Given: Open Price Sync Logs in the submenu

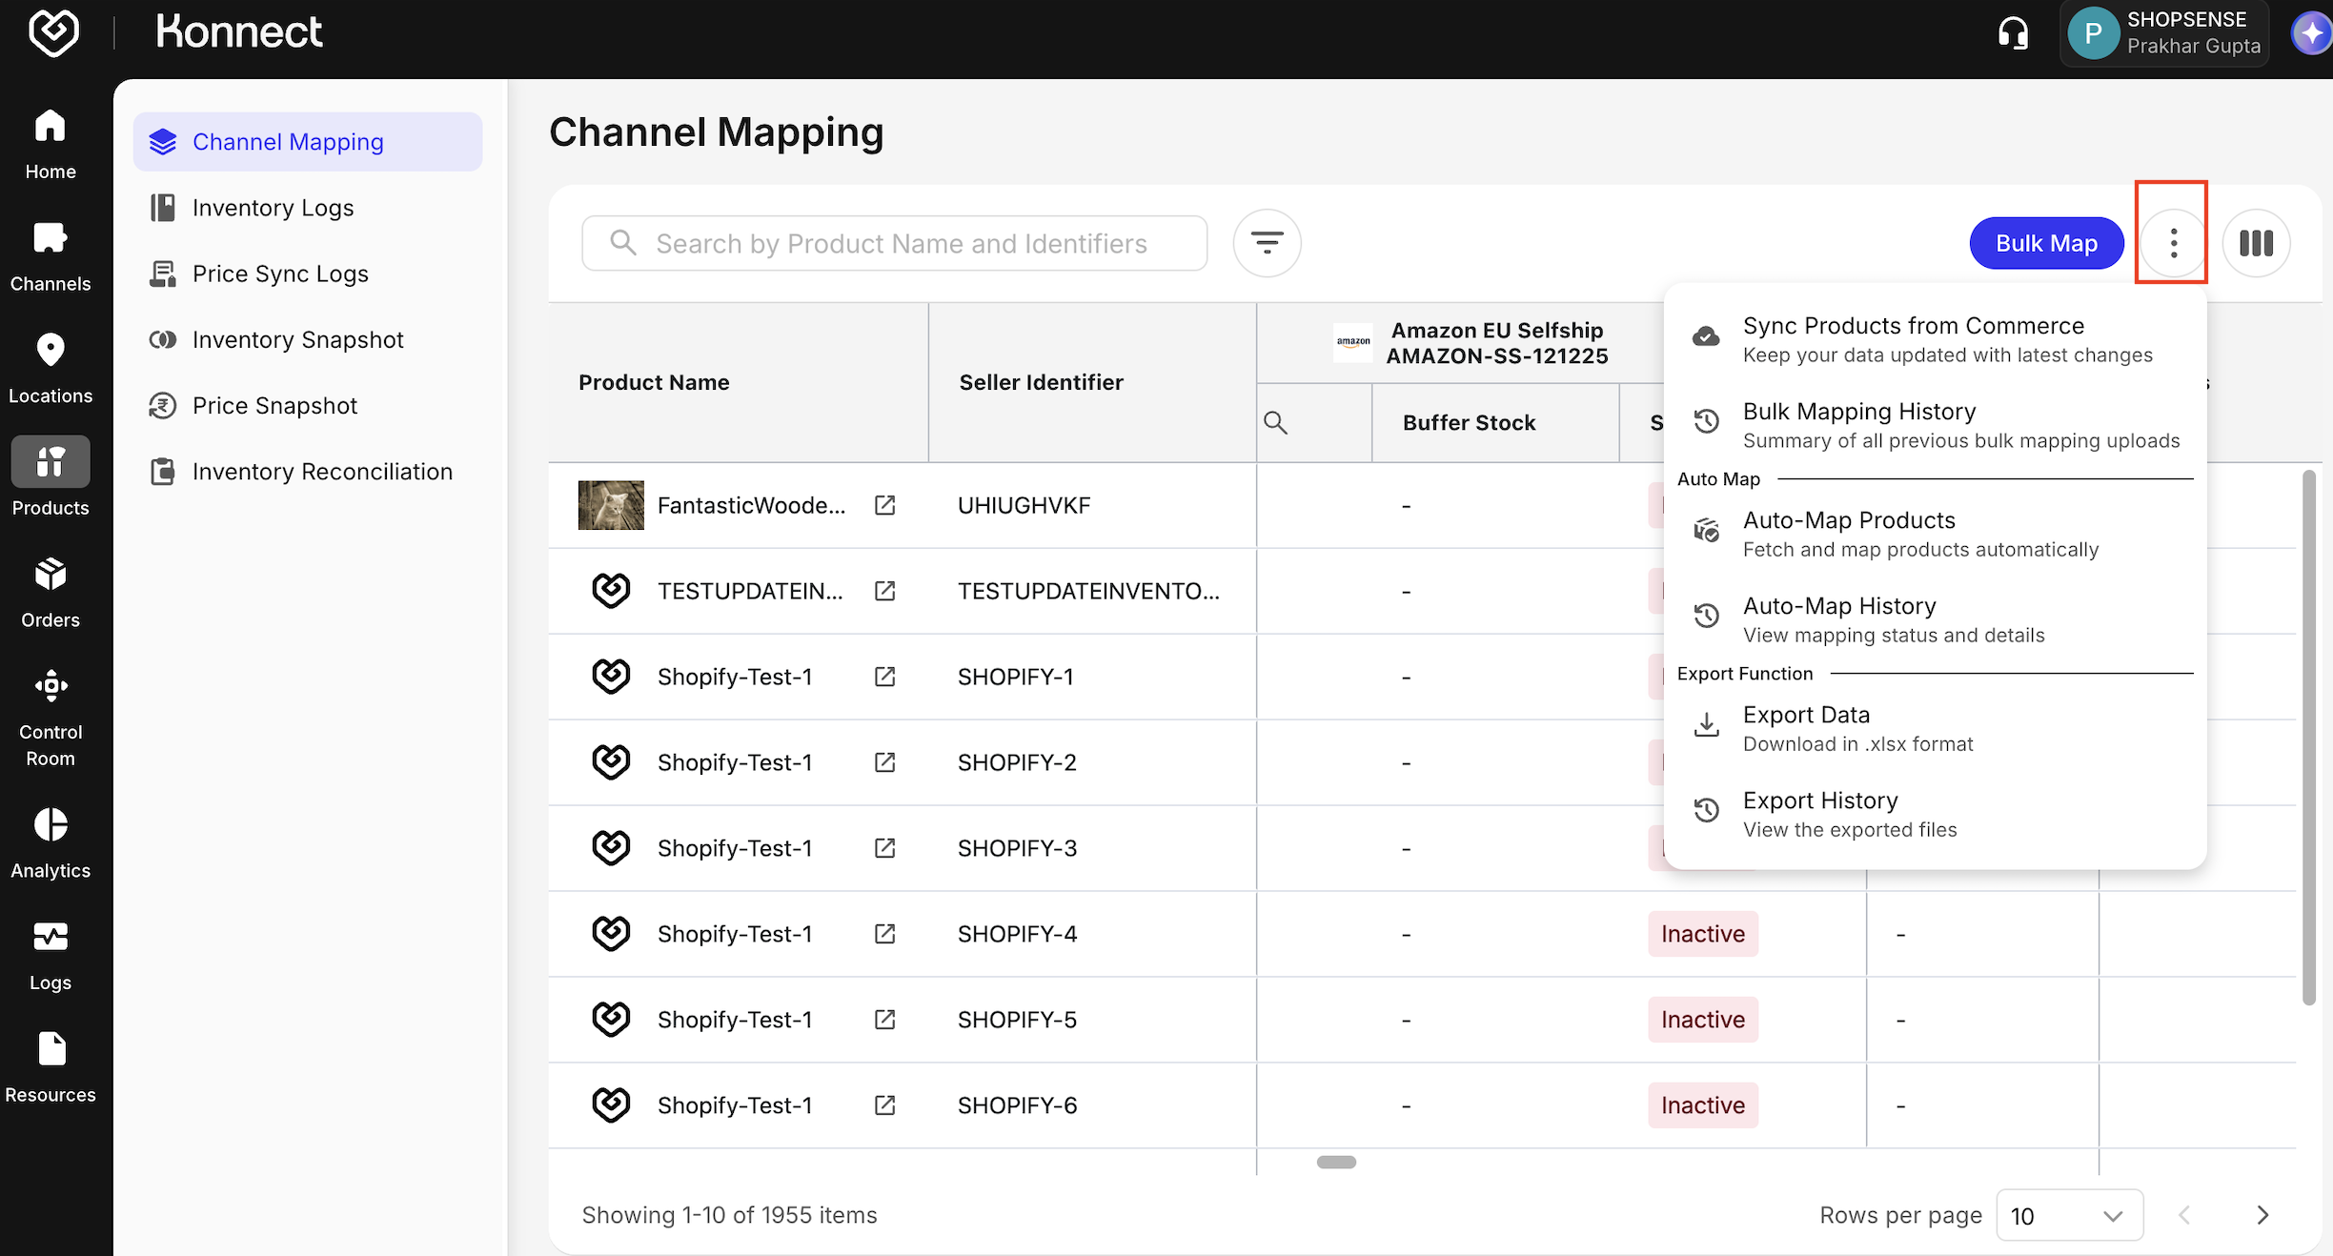Looking at the screenshot, I should coord(280,273).
